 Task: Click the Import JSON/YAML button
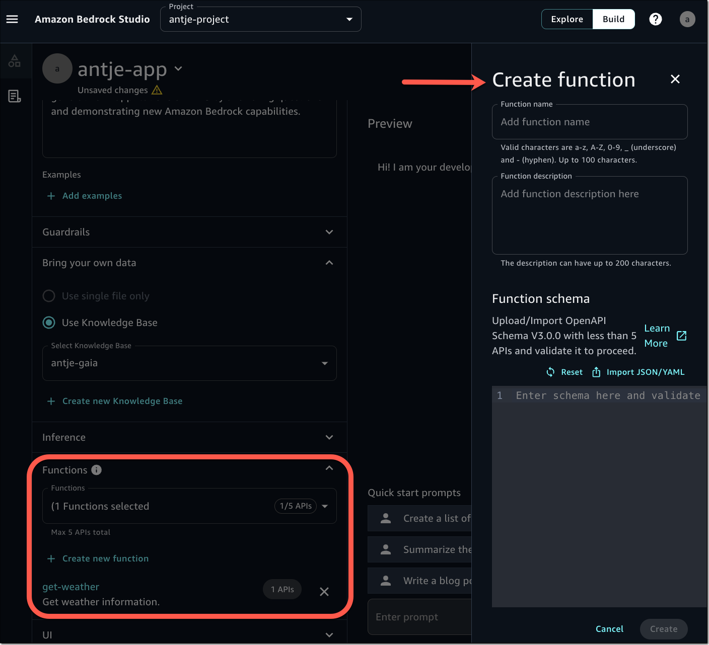click(x=638, y=372)
